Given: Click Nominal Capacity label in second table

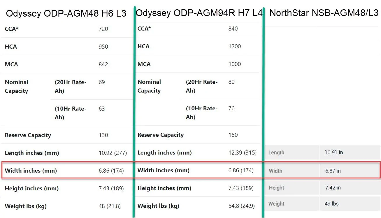Looking at the screenshot, I should (x=149, y=86).
